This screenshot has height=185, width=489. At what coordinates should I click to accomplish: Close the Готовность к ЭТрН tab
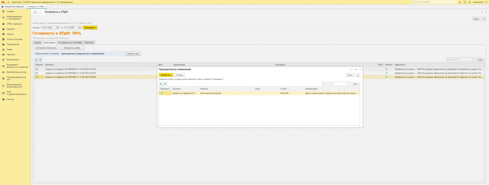(45, 6)
